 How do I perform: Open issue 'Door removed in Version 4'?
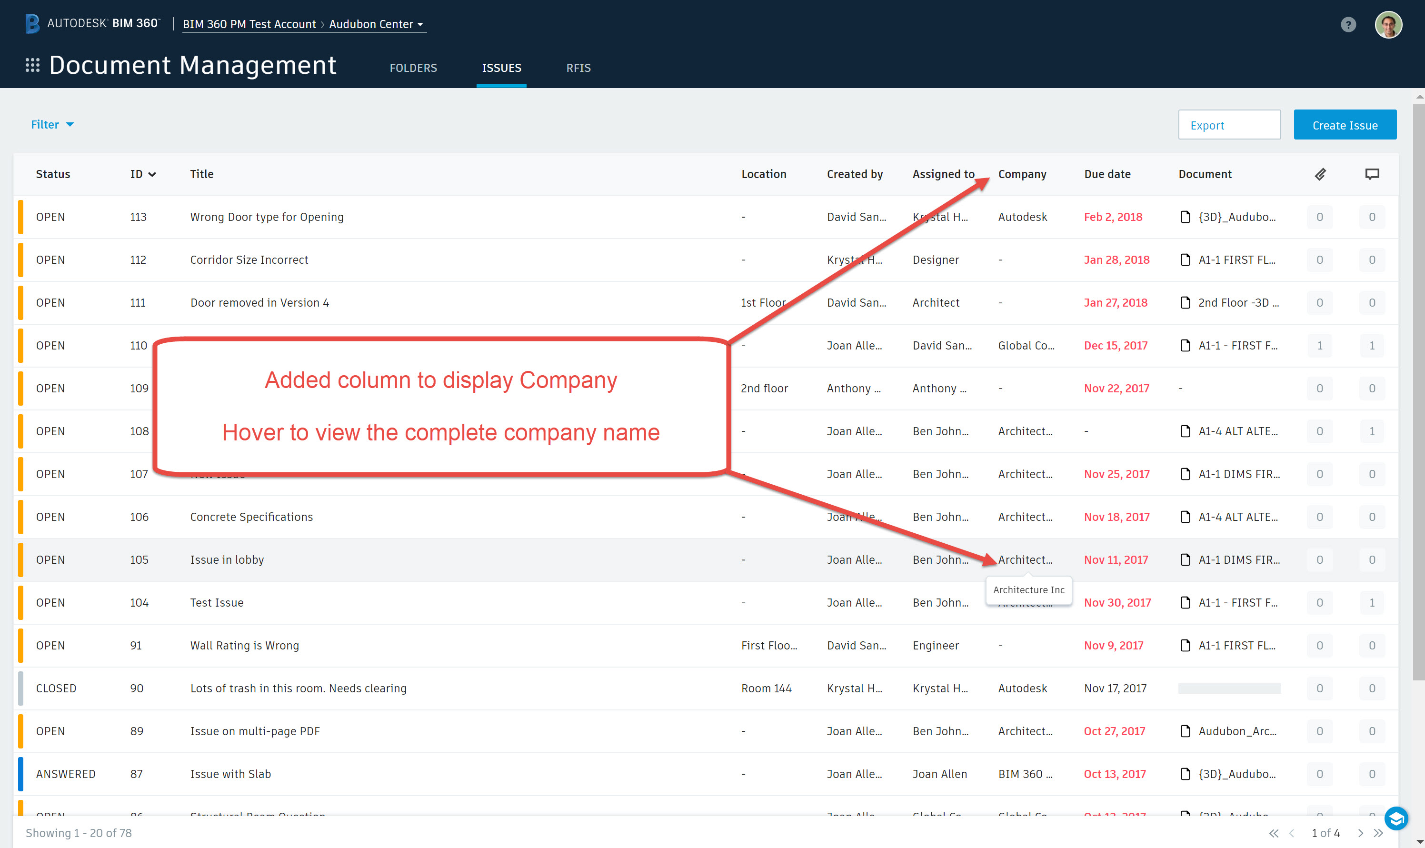click(x=259, y=303)
